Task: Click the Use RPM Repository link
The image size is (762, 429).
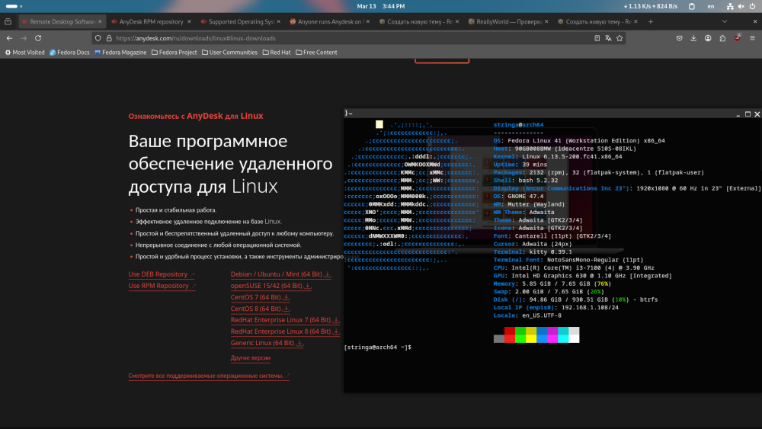Action: click(162, 287)
